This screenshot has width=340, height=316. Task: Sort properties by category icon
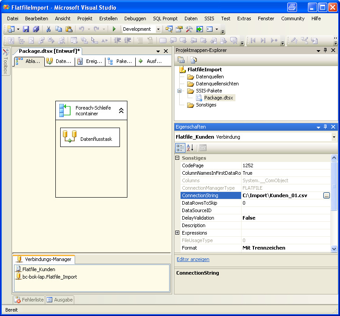(180, 148)
